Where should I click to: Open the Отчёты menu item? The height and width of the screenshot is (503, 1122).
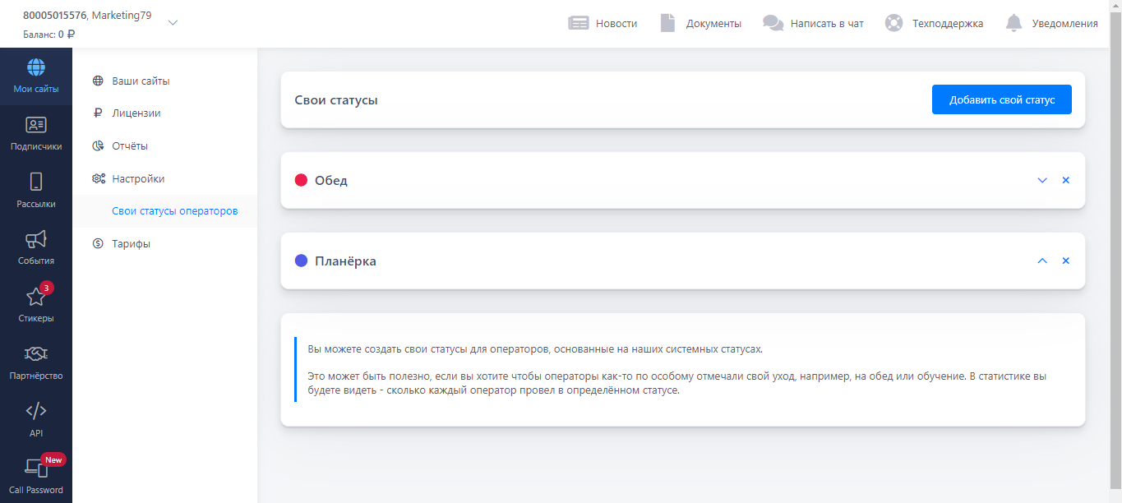click(x=130, y=146)
